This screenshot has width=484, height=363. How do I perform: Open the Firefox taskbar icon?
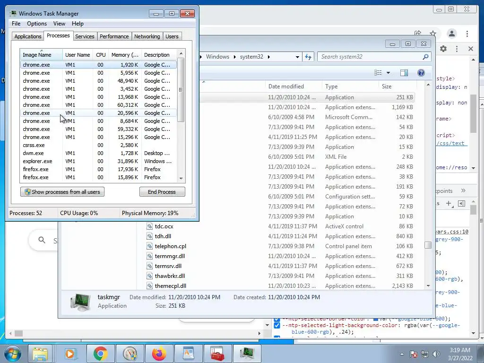point(159,354)
